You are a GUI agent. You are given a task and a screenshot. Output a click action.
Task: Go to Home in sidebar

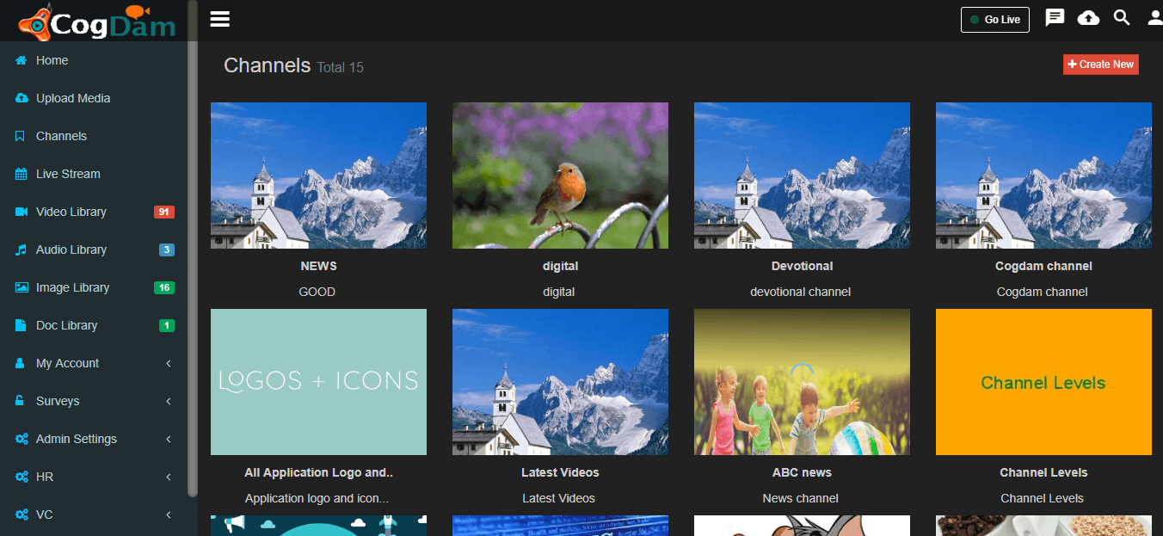click(52, 60)
